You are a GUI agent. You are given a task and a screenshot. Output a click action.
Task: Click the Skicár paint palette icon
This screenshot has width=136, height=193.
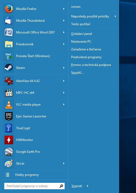[9, 164]
